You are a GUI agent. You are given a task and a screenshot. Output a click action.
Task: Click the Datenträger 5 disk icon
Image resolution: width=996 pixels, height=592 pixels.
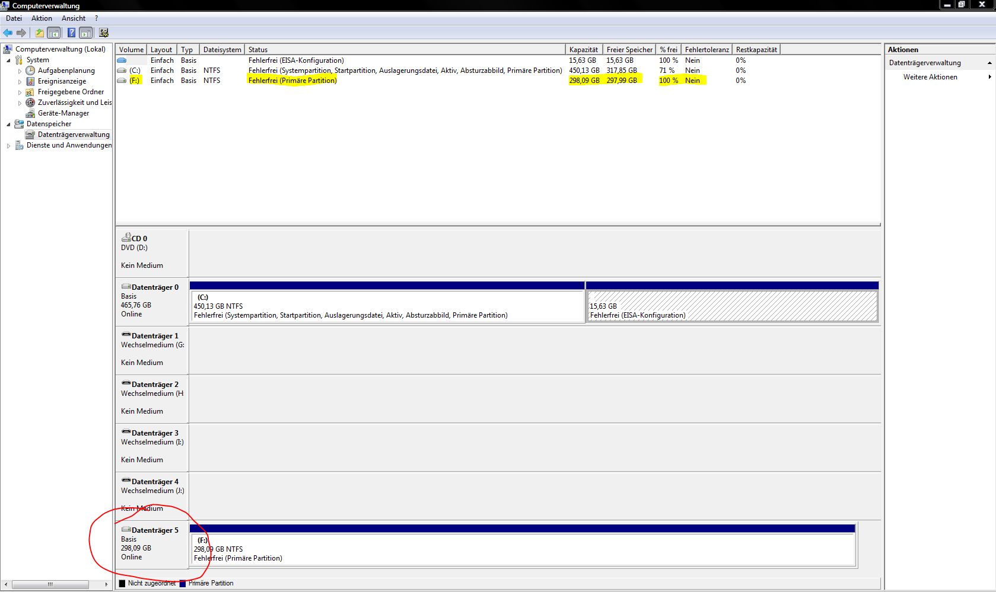point(126,529)
